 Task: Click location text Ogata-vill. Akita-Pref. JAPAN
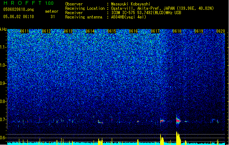143,8
